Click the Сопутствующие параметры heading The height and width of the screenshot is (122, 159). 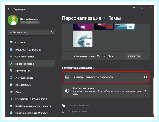78,68
